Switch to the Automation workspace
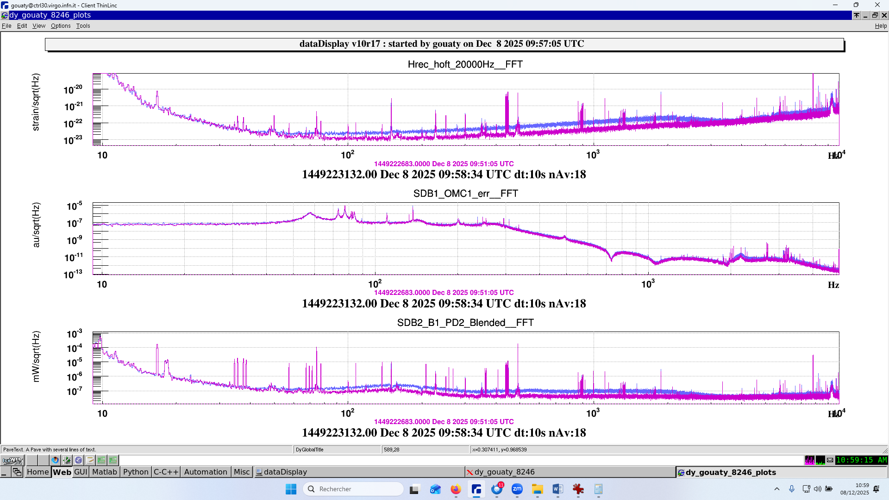Image resolution: width=889 pixels, height=500 pixels. click(x=206, y=472)
